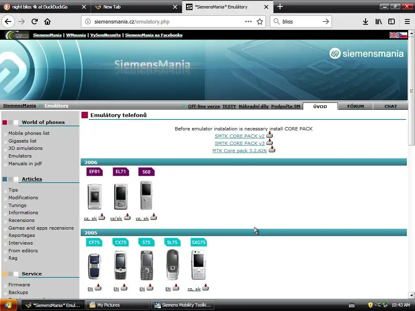Open Firmware under Service

coord(19,285)
